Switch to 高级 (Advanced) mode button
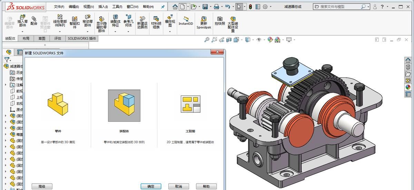This screenshot has height=190, width=414. (42, 186)
